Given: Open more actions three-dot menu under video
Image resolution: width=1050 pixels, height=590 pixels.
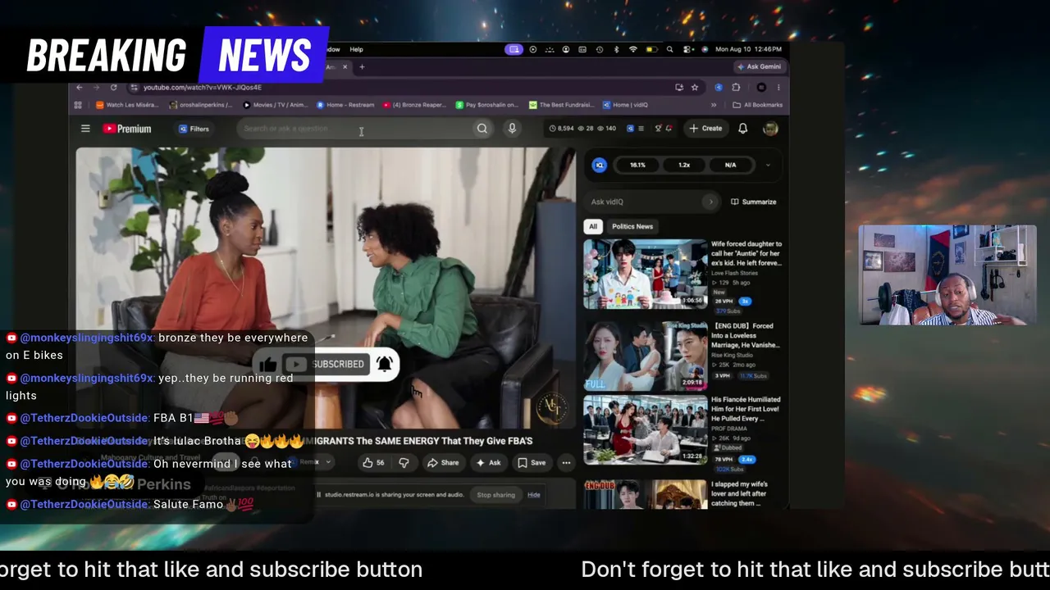Looking at the screenshot, I should [x=566, y=463].
